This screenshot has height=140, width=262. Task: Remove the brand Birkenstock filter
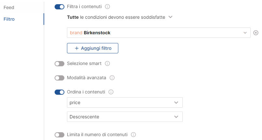pos(256,33)
